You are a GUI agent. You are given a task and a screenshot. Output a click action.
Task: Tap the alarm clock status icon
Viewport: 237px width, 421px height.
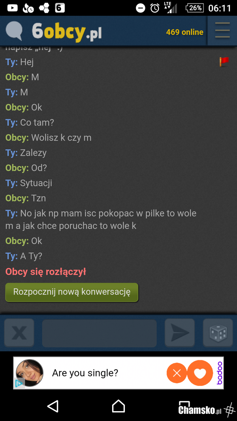tap(154, 8)
